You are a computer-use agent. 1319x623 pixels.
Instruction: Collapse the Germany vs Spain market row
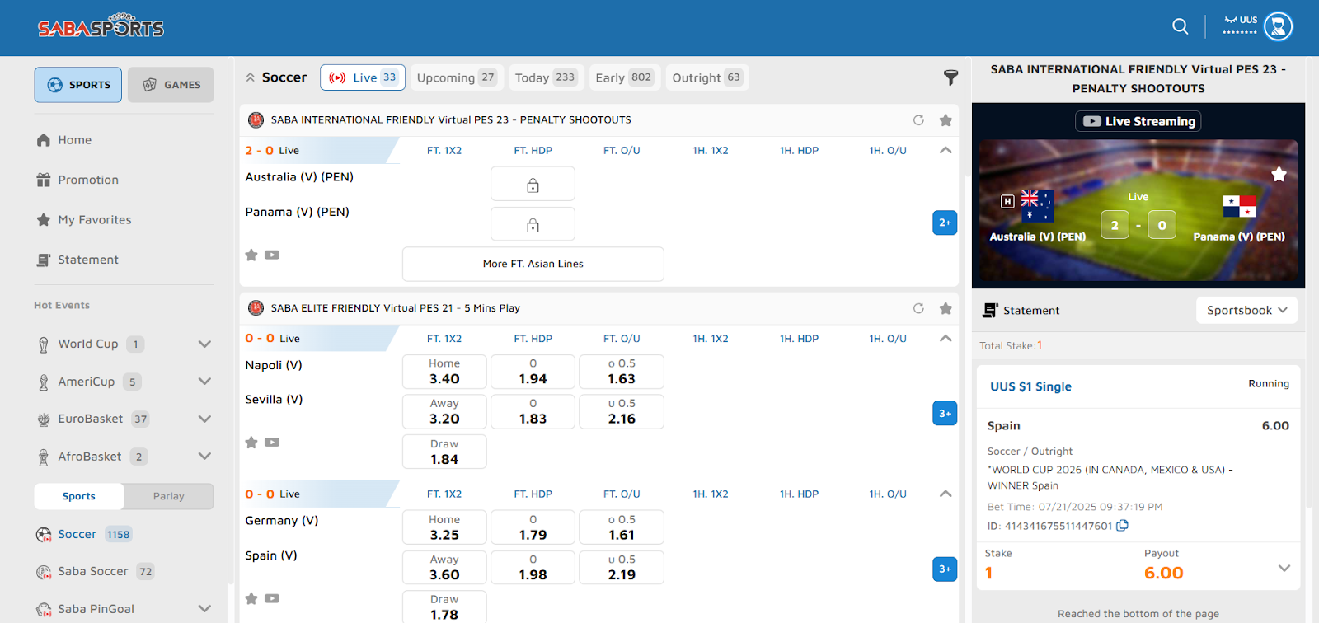tap(946, 494)
